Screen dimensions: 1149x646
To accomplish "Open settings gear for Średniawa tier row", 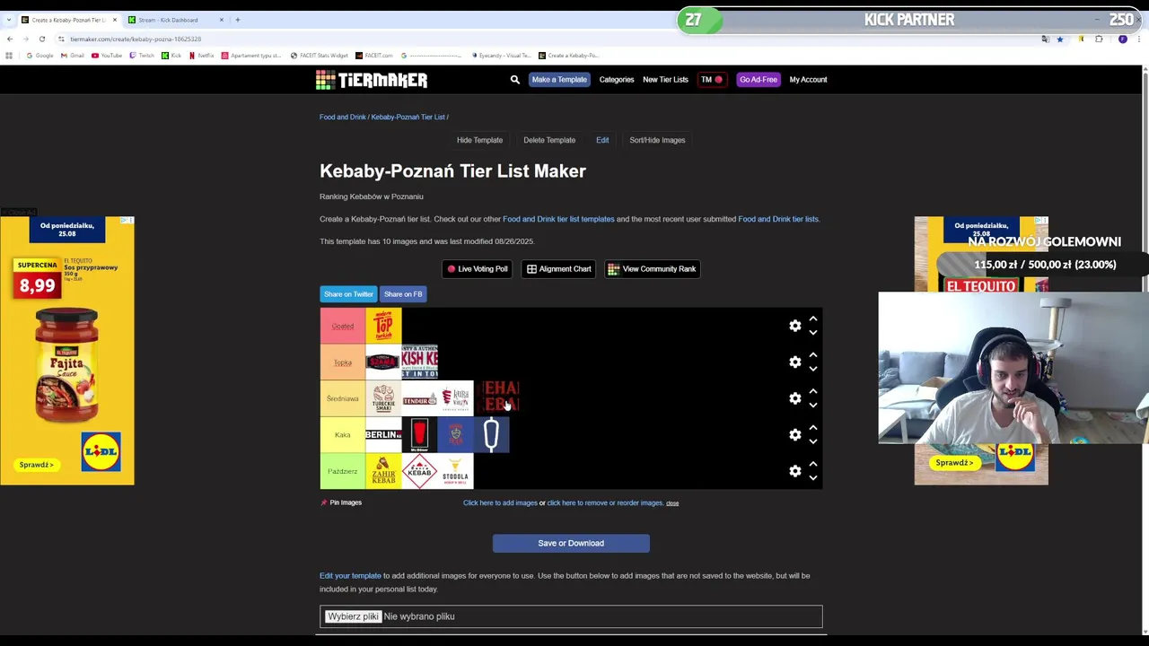I will coord(795,398).
